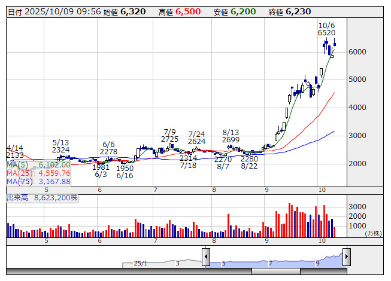391x281 pixels.
Task: Click the 8/13 2699 high annotation
Action: click(231, 135)
